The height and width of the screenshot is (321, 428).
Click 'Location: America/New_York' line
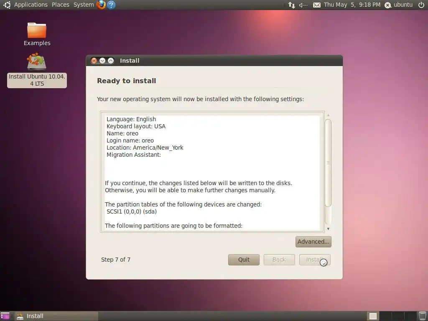(145, 148)
